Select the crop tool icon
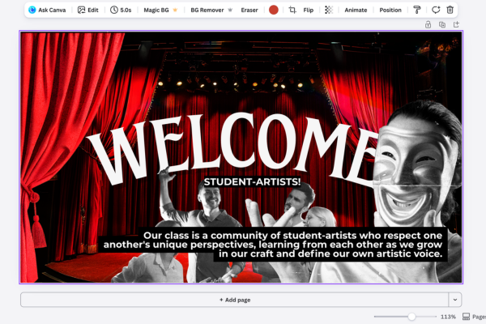Screen dimensions: 486x324 pos(292,10)
